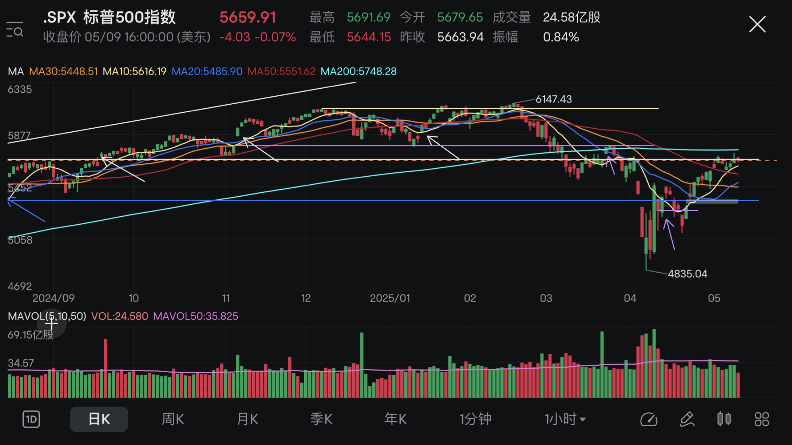Tap the VOL:24.580 value
This screenshot has width=792, height=445.
(119, 316)
